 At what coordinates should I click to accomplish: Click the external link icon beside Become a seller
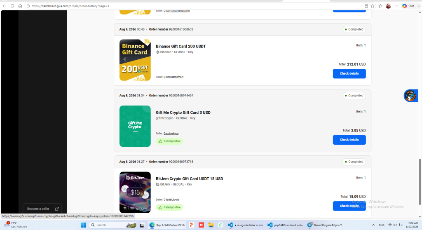click(x=57, y=209)
